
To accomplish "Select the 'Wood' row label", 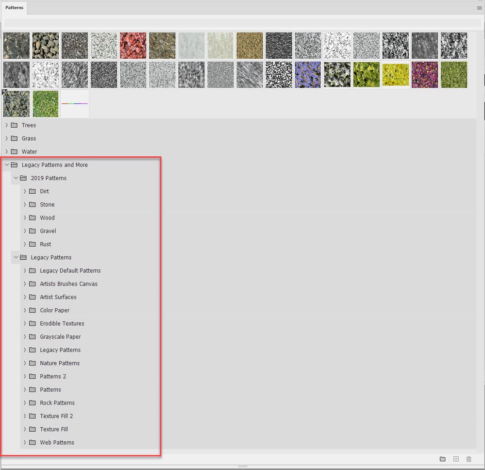I will point(47,218).
